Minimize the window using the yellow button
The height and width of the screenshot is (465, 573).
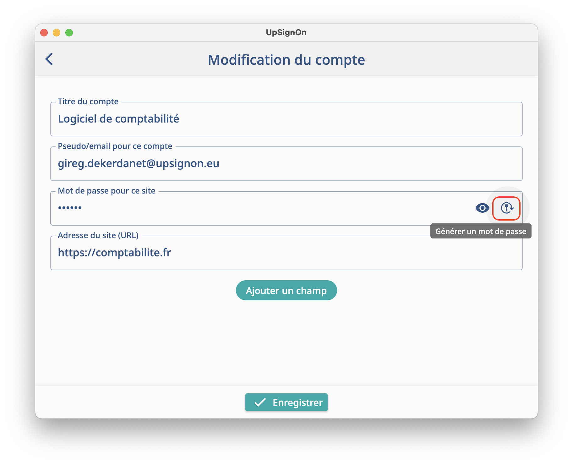point(57,33)
